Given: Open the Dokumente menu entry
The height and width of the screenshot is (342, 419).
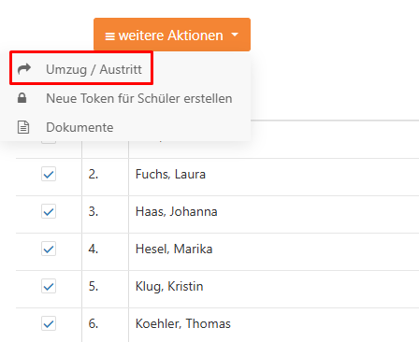Looking at the screenshot, I should point(125,127).
